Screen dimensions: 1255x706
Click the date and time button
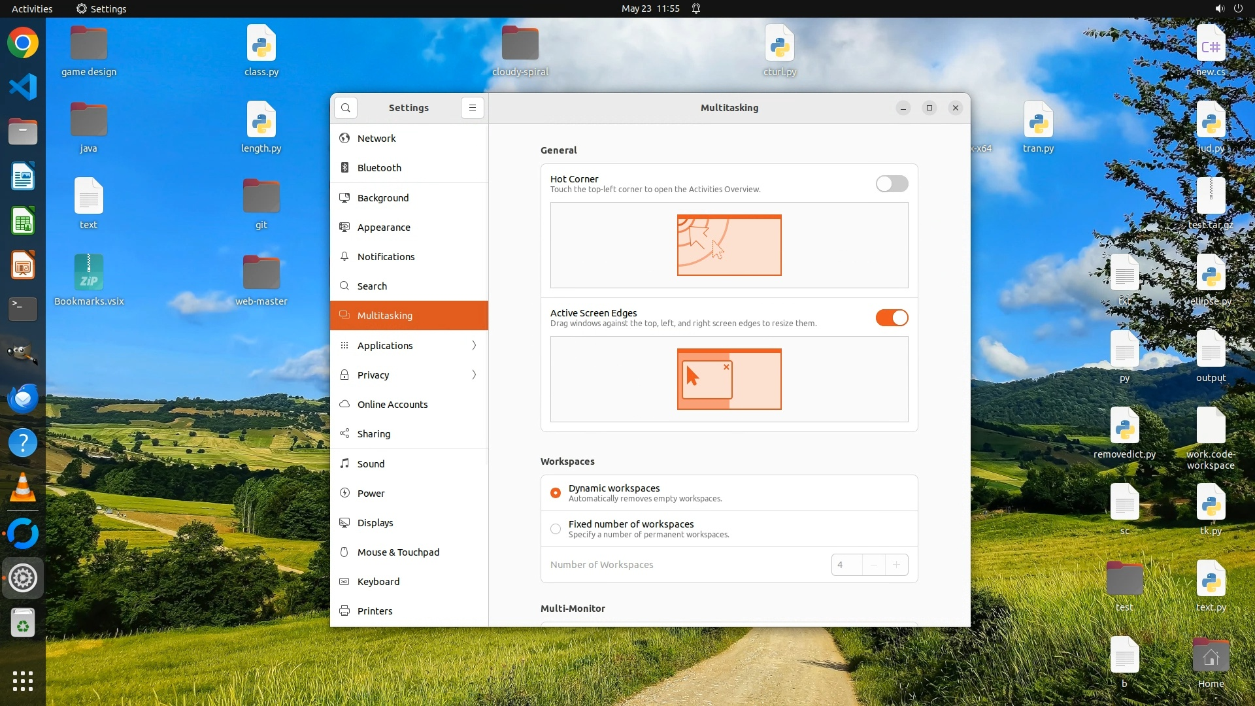pos(650,8)
